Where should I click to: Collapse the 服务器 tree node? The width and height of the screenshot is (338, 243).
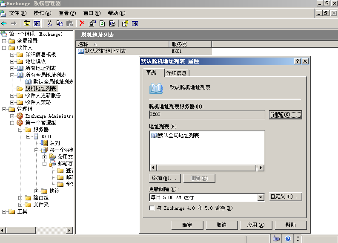click(20, 130)
